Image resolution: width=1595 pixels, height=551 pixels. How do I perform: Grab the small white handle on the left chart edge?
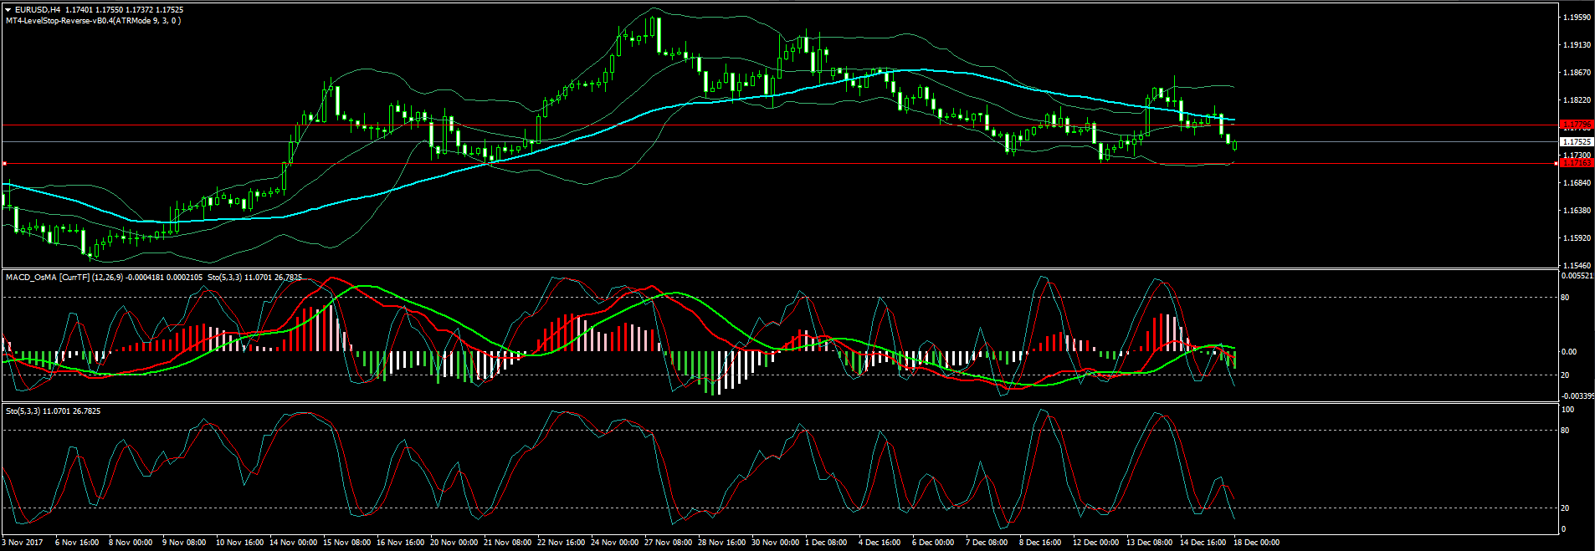[5, 163]
